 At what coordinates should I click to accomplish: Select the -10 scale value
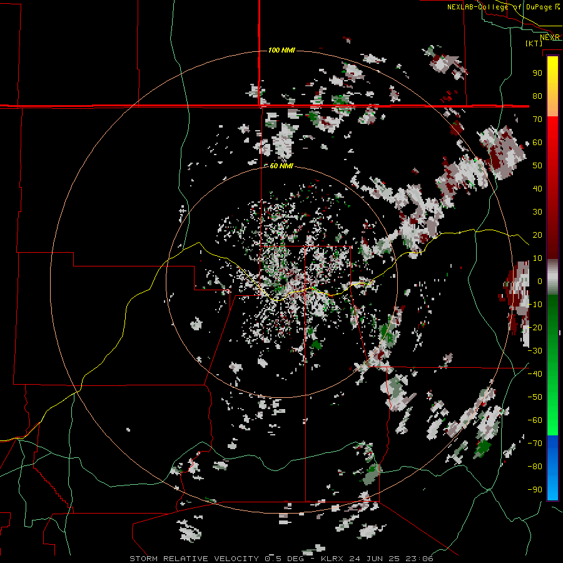tap(535, 305)
